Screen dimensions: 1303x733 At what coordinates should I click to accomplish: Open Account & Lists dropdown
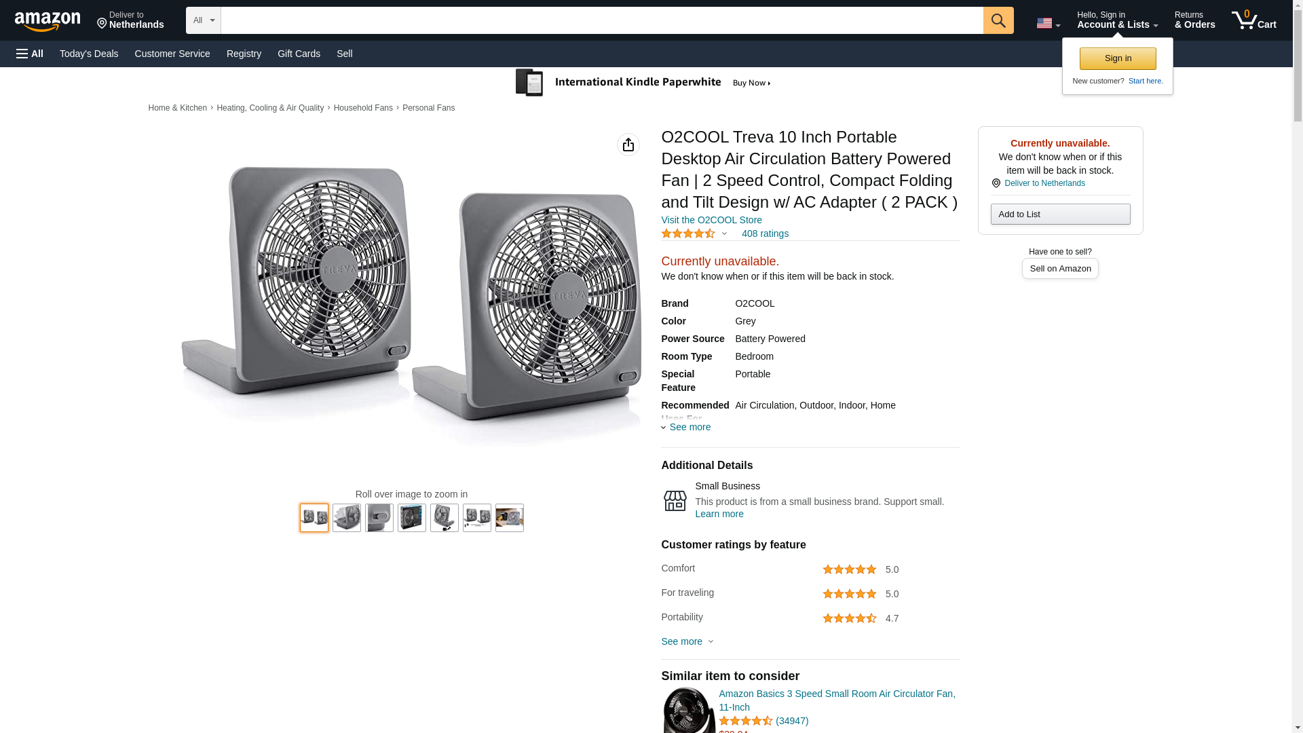coord(1117,20)
